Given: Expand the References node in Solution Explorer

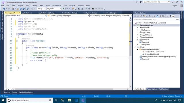Looking at the screenshot, I should 137,30.
